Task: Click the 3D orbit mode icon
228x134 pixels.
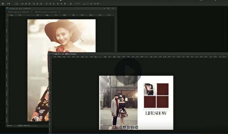Action: (x=85, y=4)
